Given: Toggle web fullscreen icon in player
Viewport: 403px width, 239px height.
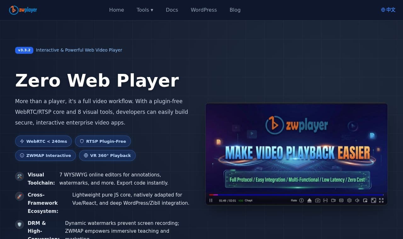Looking at the screenshot, I should click(x=373, y=200).
